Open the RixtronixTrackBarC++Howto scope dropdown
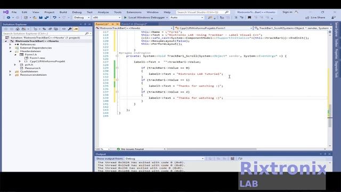Screen dimensions: 341x192 tap(134, 28)
